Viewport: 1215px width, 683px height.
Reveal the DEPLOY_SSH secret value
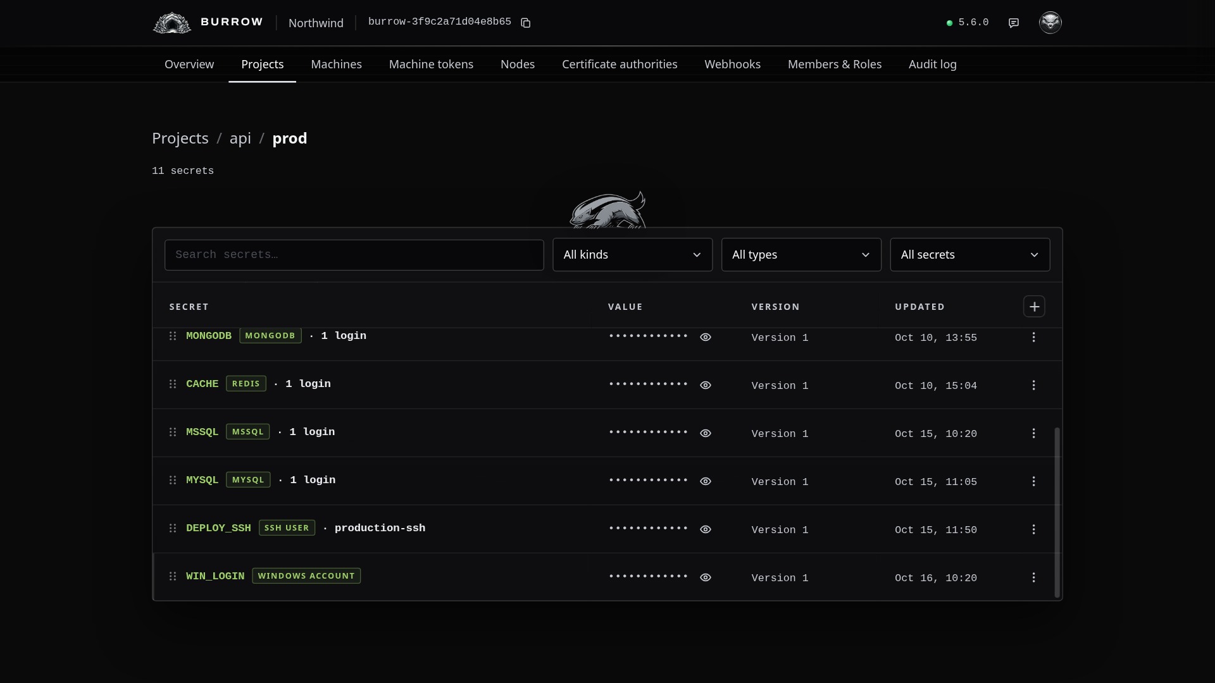click(x=706, y=529)
